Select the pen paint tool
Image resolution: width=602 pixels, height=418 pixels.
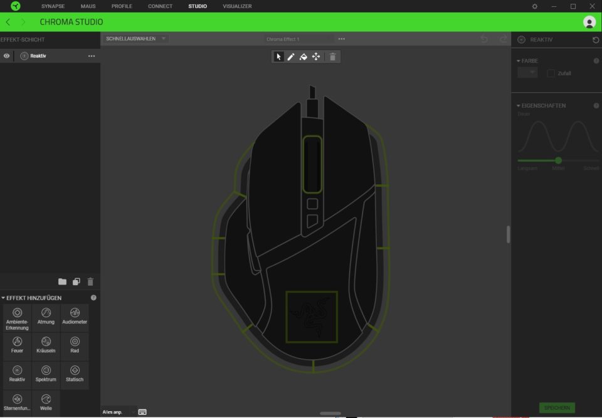[x=291, y=57]
